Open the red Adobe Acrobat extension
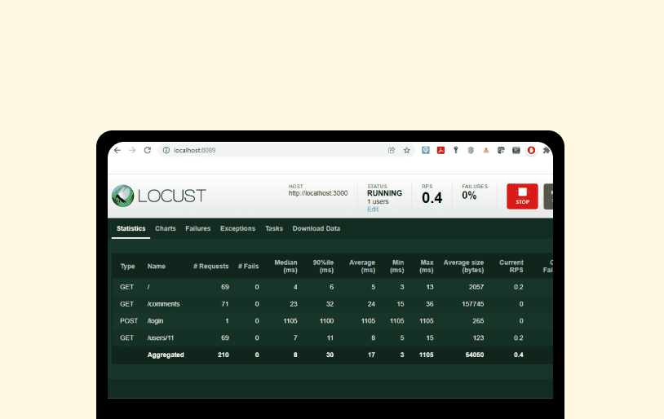The width and height of the screenshot is (664, 419). coord(440,150)
